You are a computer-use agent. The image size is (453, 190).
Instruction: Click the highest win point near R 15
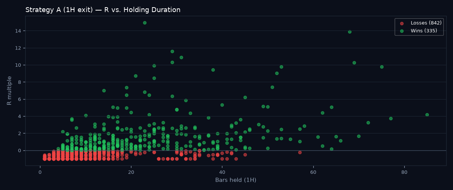145,23
